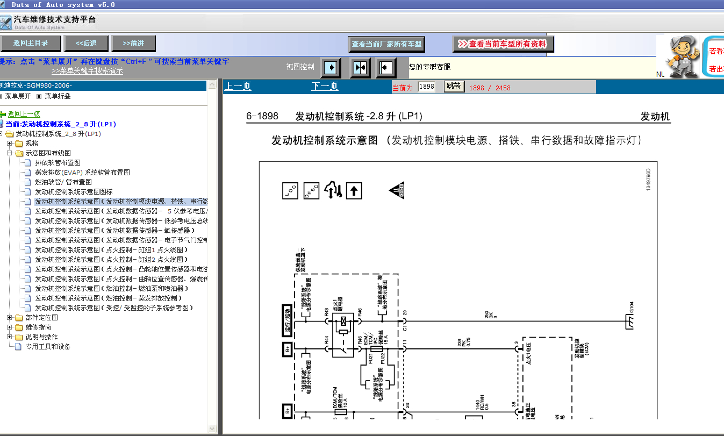Click the up-arrow box icon in the diagram
This screenshot has width=724, height=436.
point(354,190)
